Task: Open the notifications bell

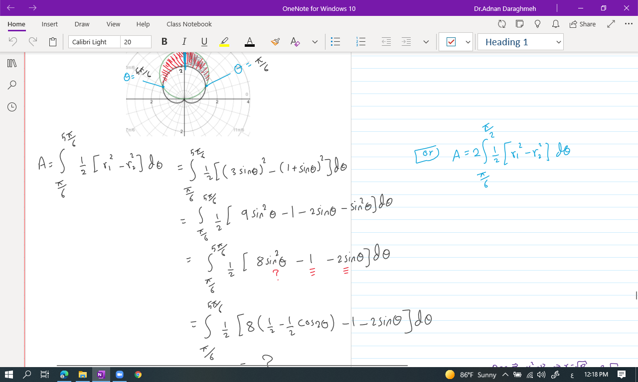Action: pos(555,24)
